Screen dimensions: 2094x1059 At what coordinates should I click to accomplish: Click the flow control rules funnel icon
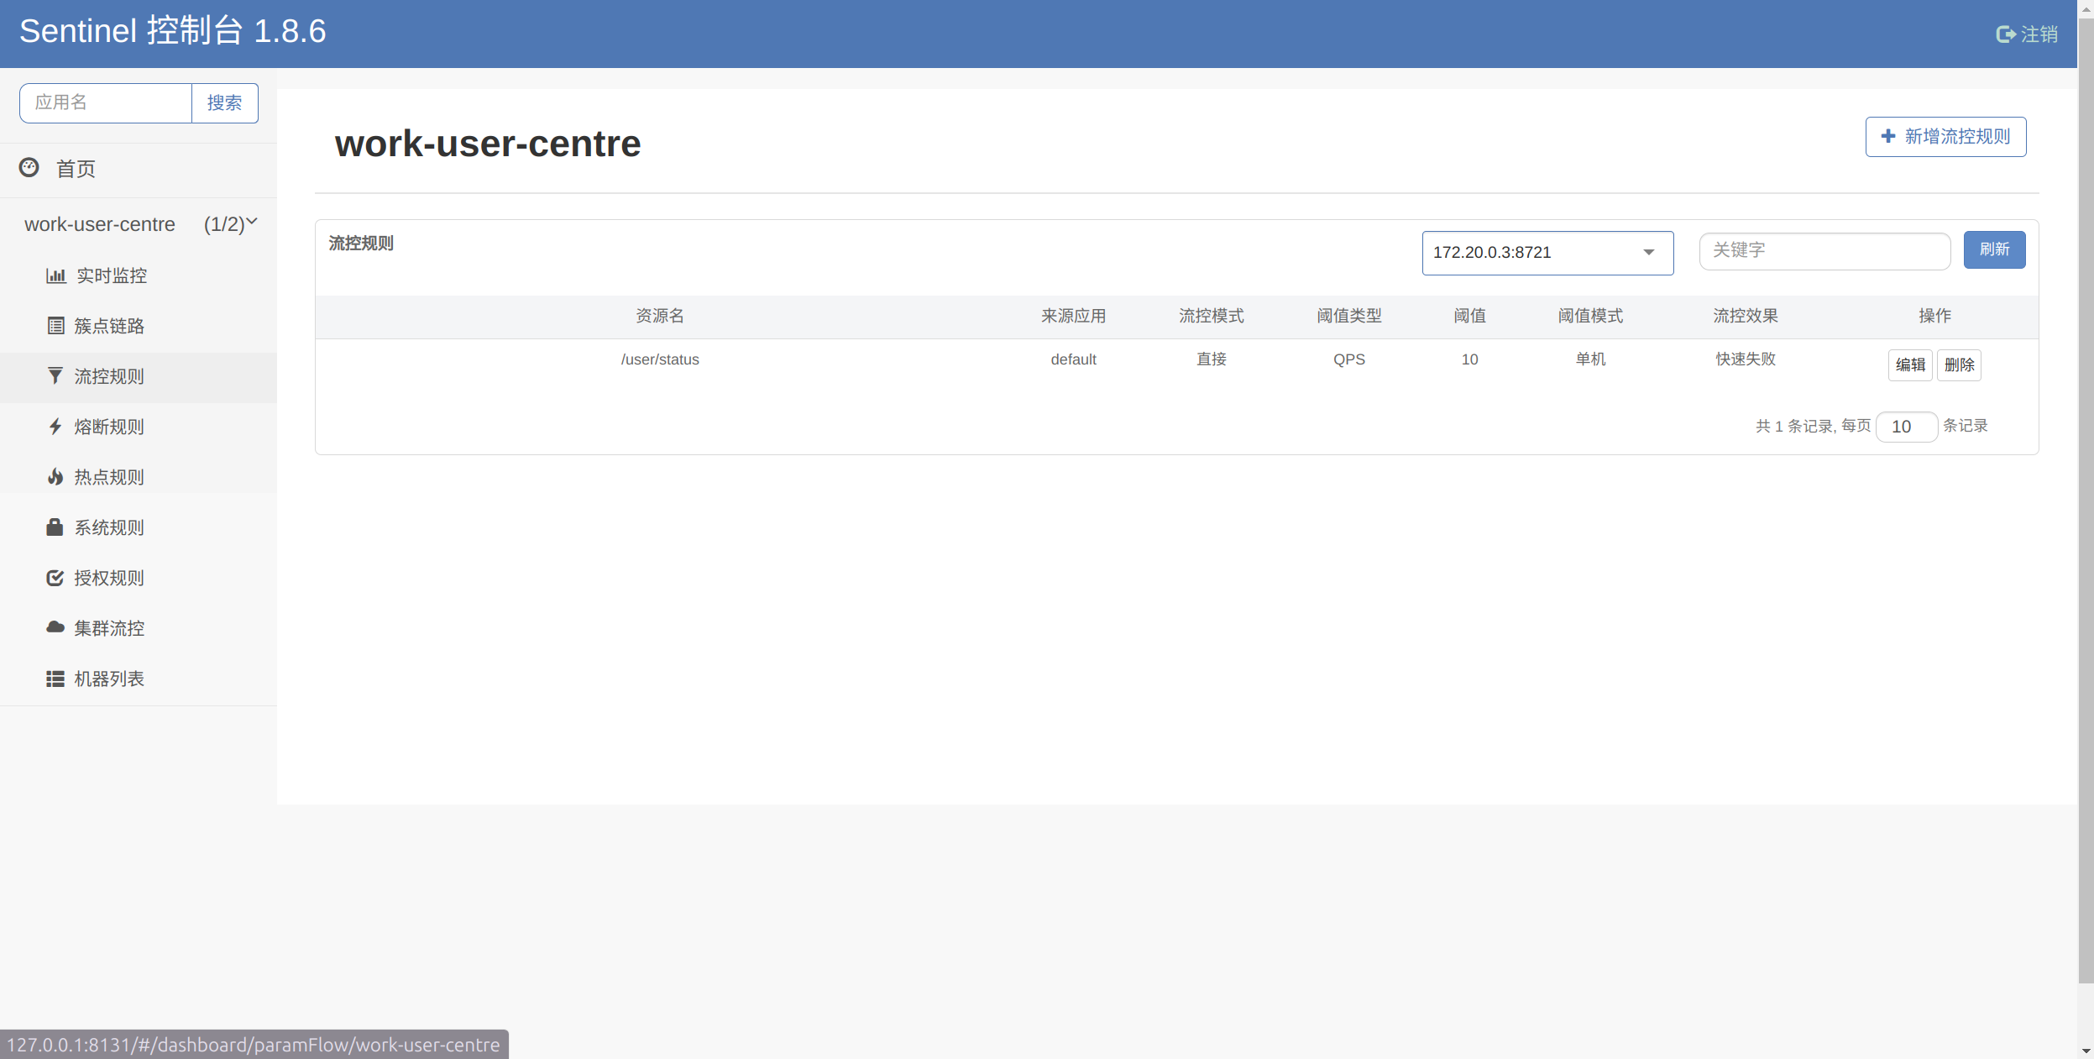click(55, 375)
